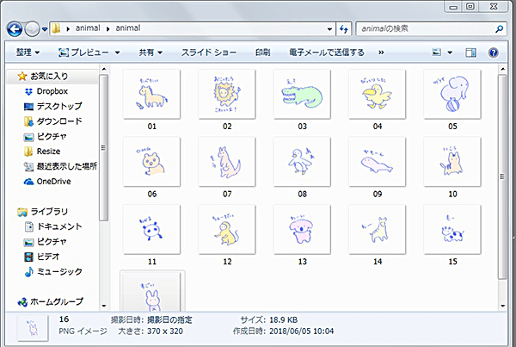This screenshot has height=347, width=516.
Task: Expand the プレビュー dropdown arrow
Action: (x=117, y=53)
